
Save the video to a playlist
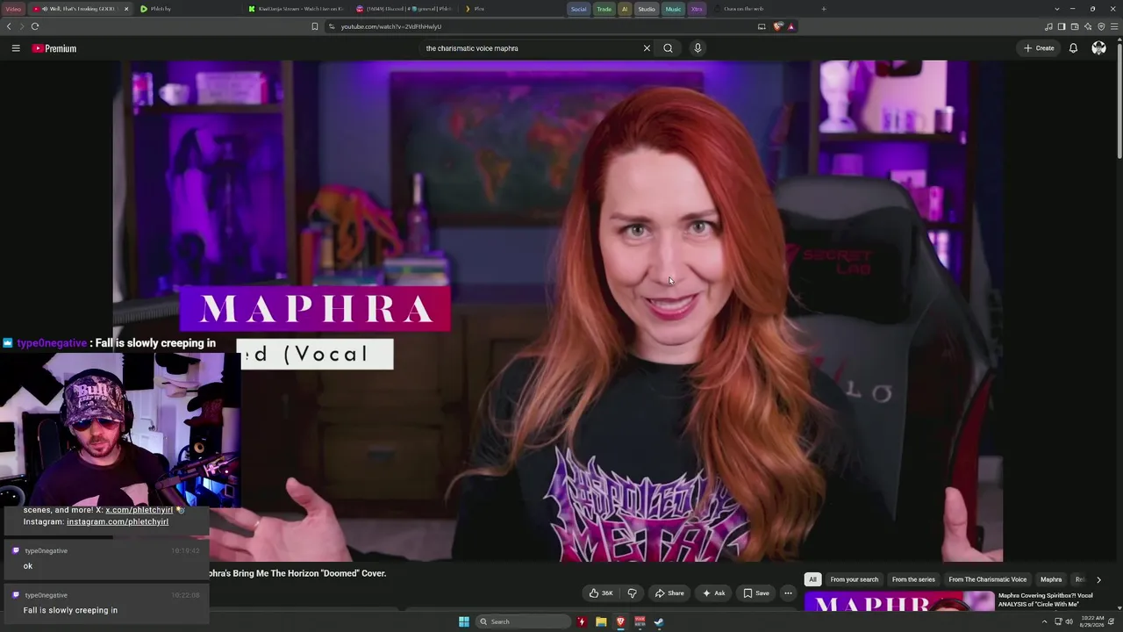(x=756, y=593)
